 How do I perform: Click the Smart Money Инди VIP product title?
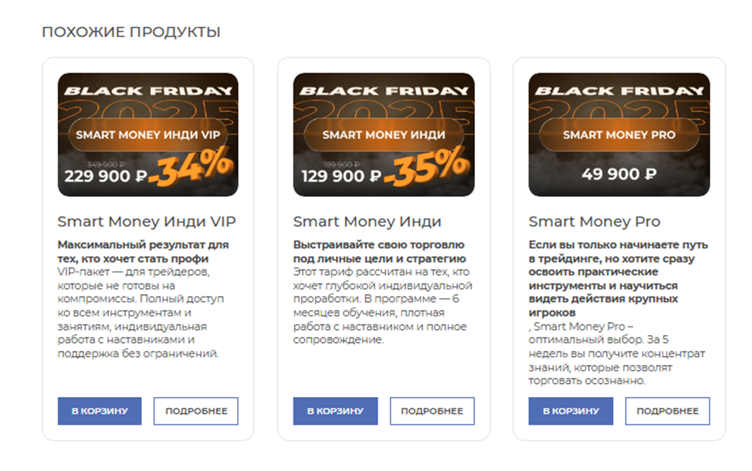coord(147,222)
